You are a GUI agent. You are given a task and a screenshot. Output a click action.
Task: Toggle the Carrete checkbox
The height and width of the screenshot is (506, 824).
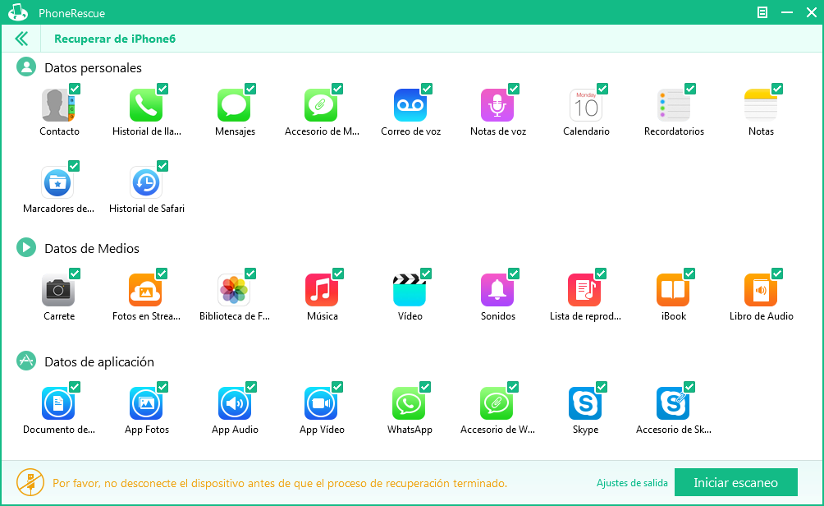pos(75,274)
